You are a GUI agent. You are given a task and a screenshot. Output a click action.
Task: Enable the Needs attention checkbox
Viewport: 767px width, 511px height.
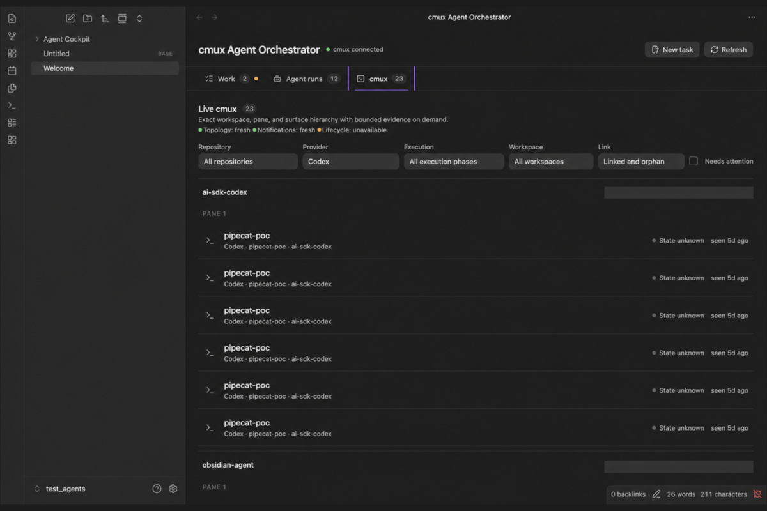[x=693, y=162]
